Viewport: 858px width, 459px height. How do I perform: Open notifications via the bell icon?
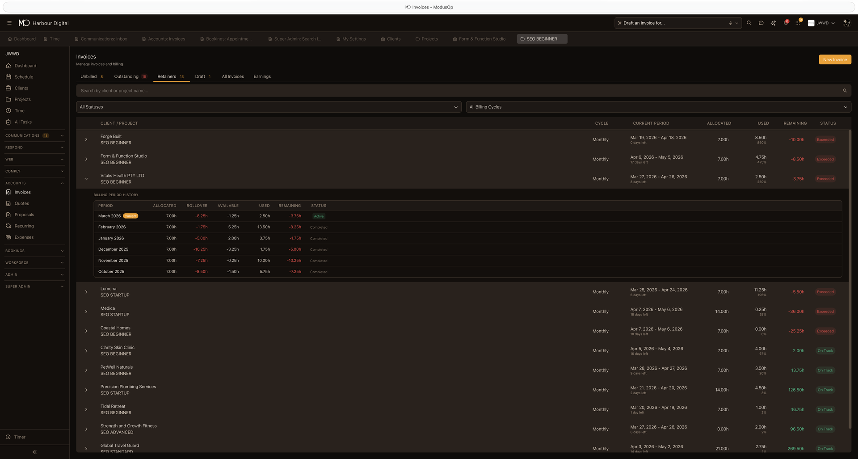[786, 23]
